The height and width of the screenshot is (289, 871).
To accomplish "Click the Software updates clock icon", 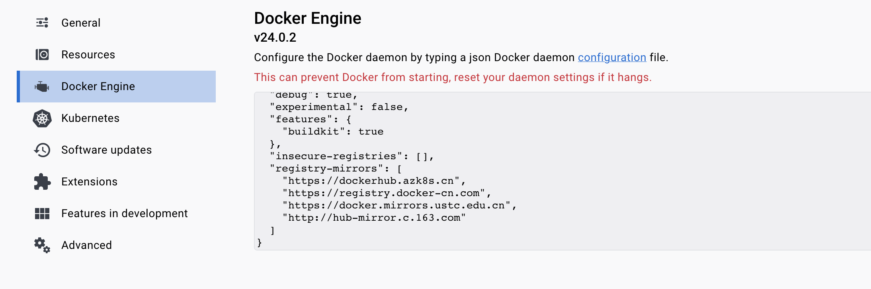I will click(x=42, y=150).
